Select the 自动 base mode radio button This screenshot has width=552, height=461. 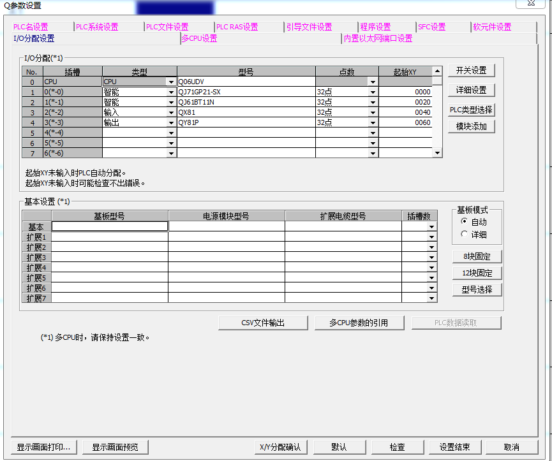coord(464,222)
